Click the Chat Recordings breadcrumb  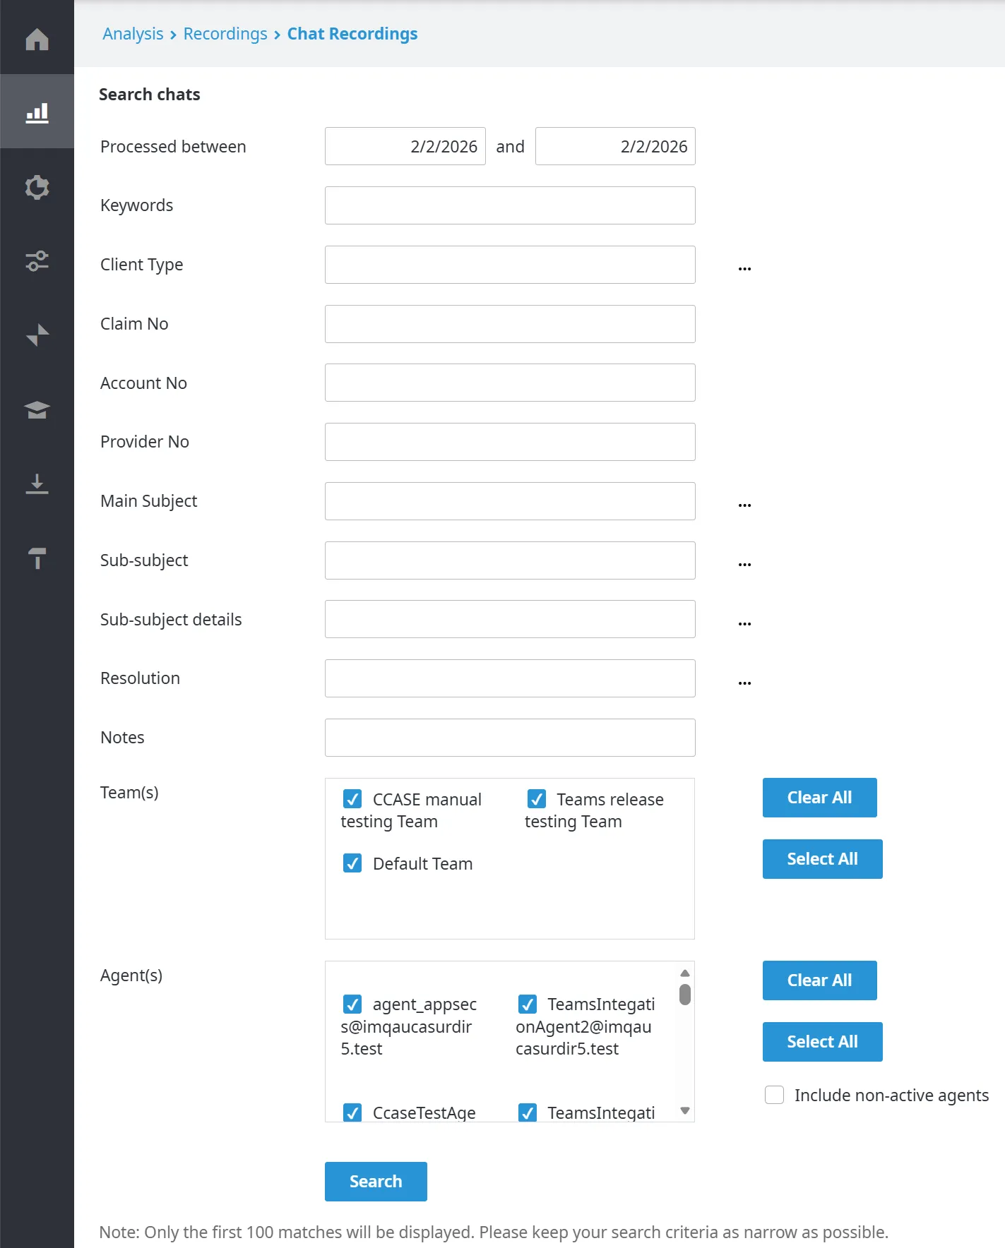coord(352,34)
